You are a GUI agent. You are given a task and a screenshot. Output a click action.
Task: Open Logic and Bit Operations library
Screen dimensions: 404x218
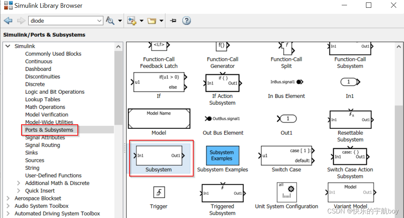pos(55,92)
